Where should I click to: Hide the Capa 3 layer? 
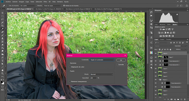156,91
